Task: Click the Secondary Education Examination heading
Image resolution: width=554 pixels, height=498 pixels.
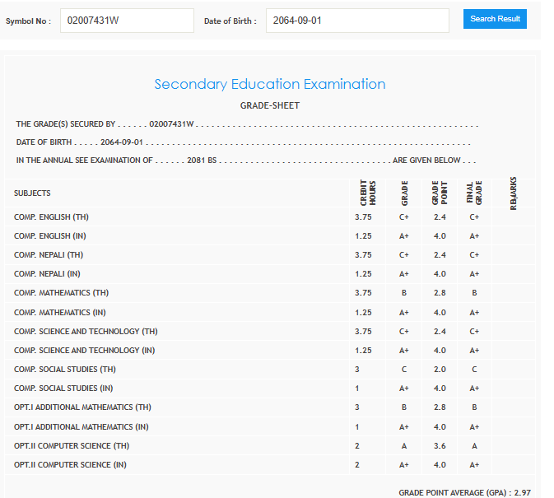Action: pos(269,85)
